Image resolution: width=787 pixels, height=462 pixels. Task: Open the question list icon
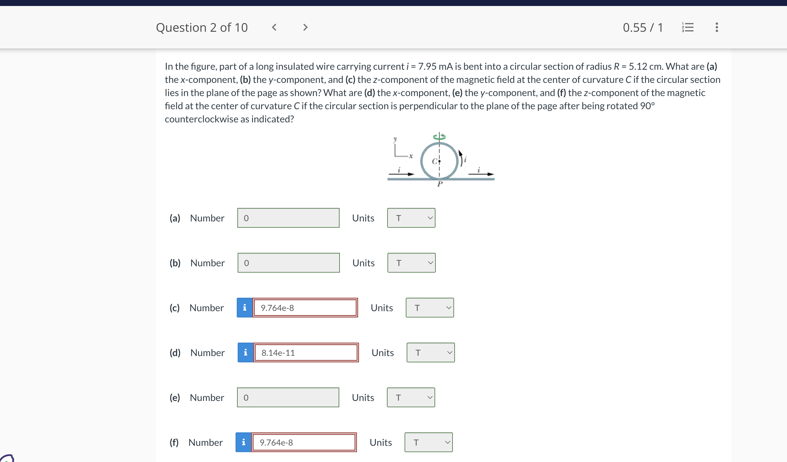pos(688,28)
